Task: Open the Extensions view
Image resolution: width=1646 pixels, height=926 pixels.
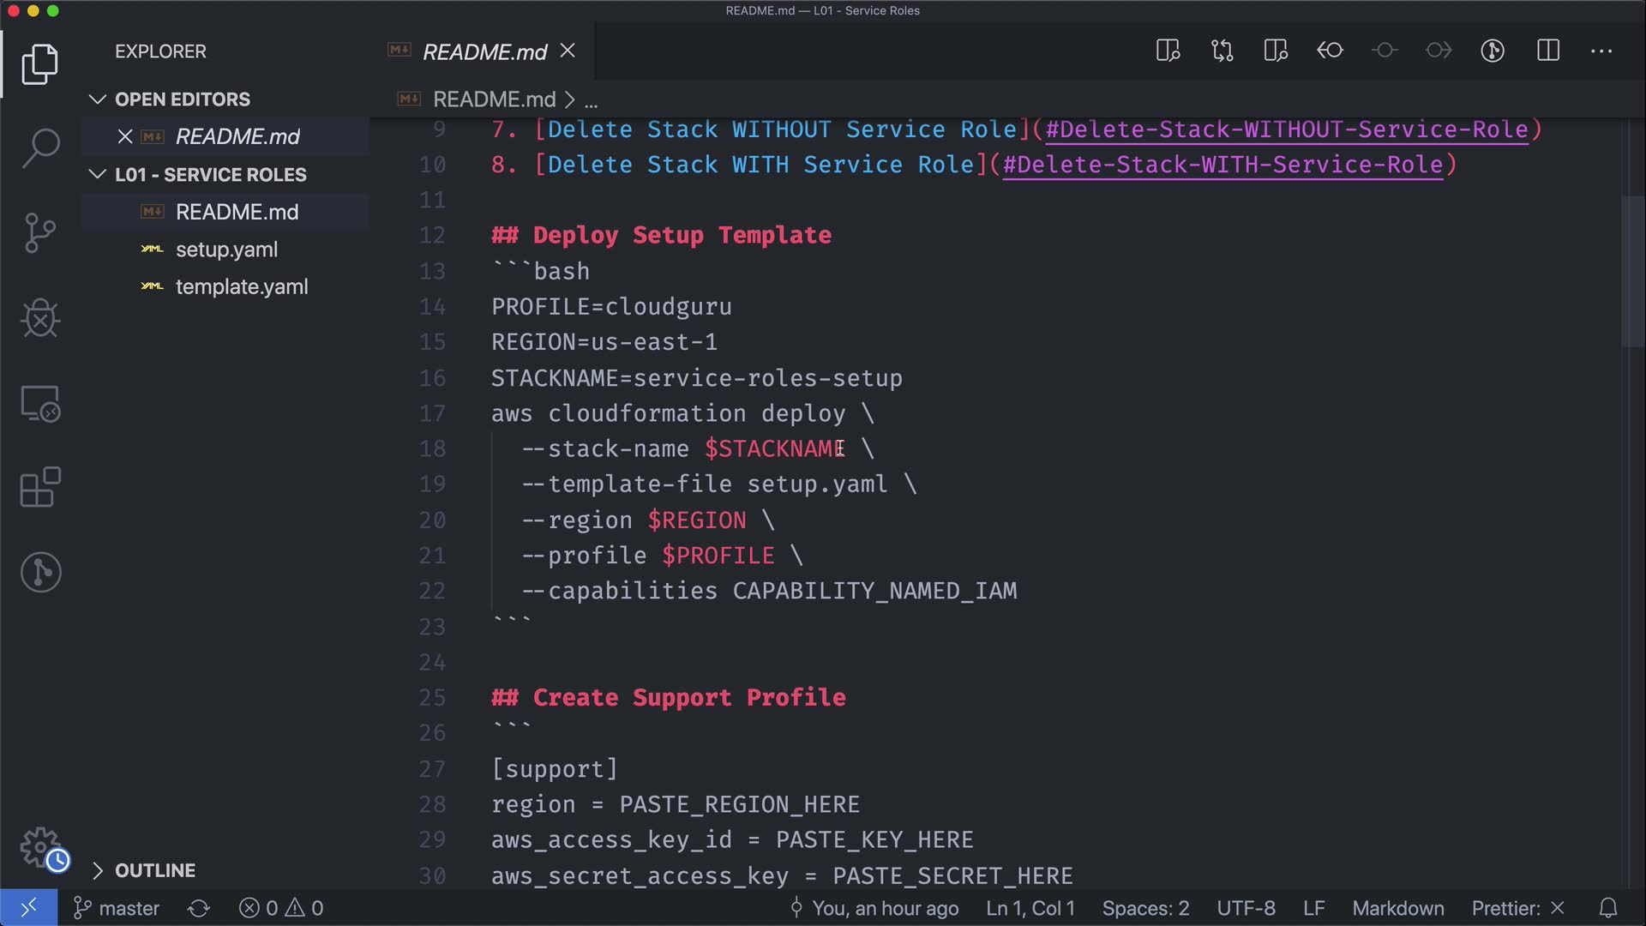Action: (x=40, y=487)
